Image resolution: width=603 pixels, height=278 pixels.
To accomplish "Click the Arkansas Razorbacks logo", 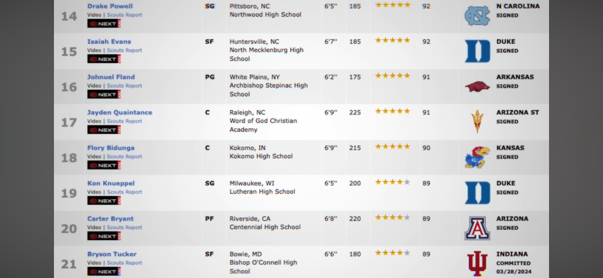I will coord(477,87).
